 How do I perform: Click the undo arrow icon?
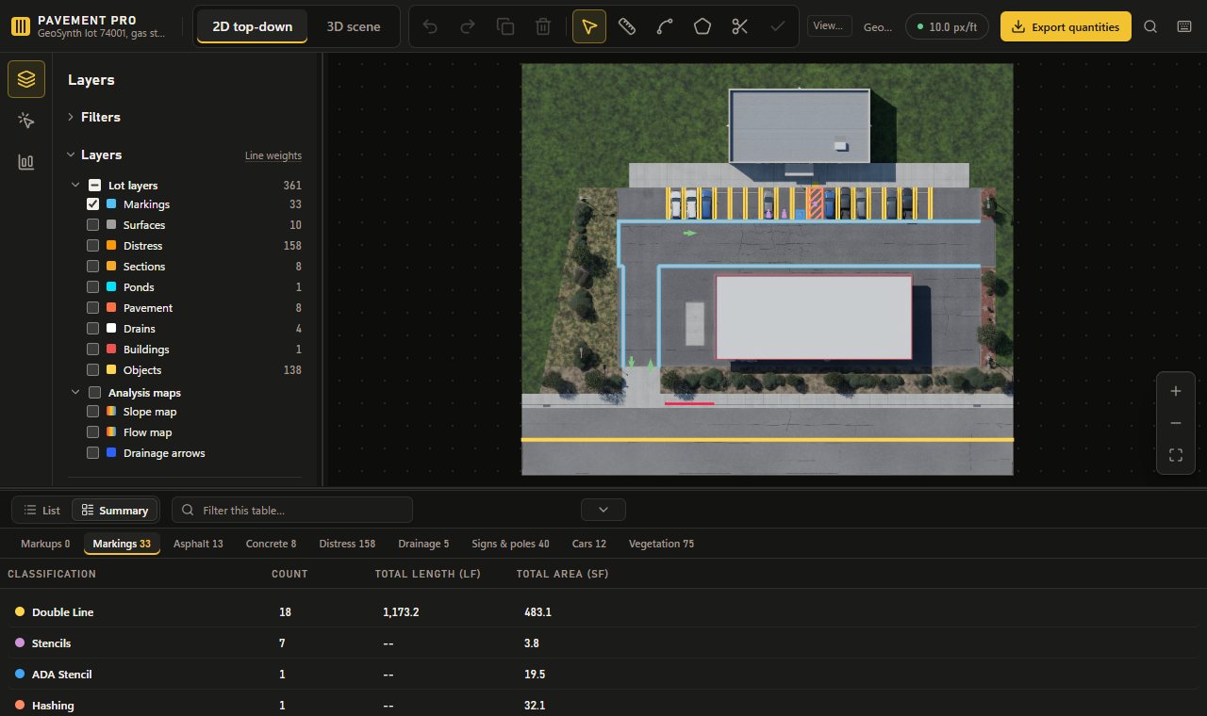pos(430,26)
